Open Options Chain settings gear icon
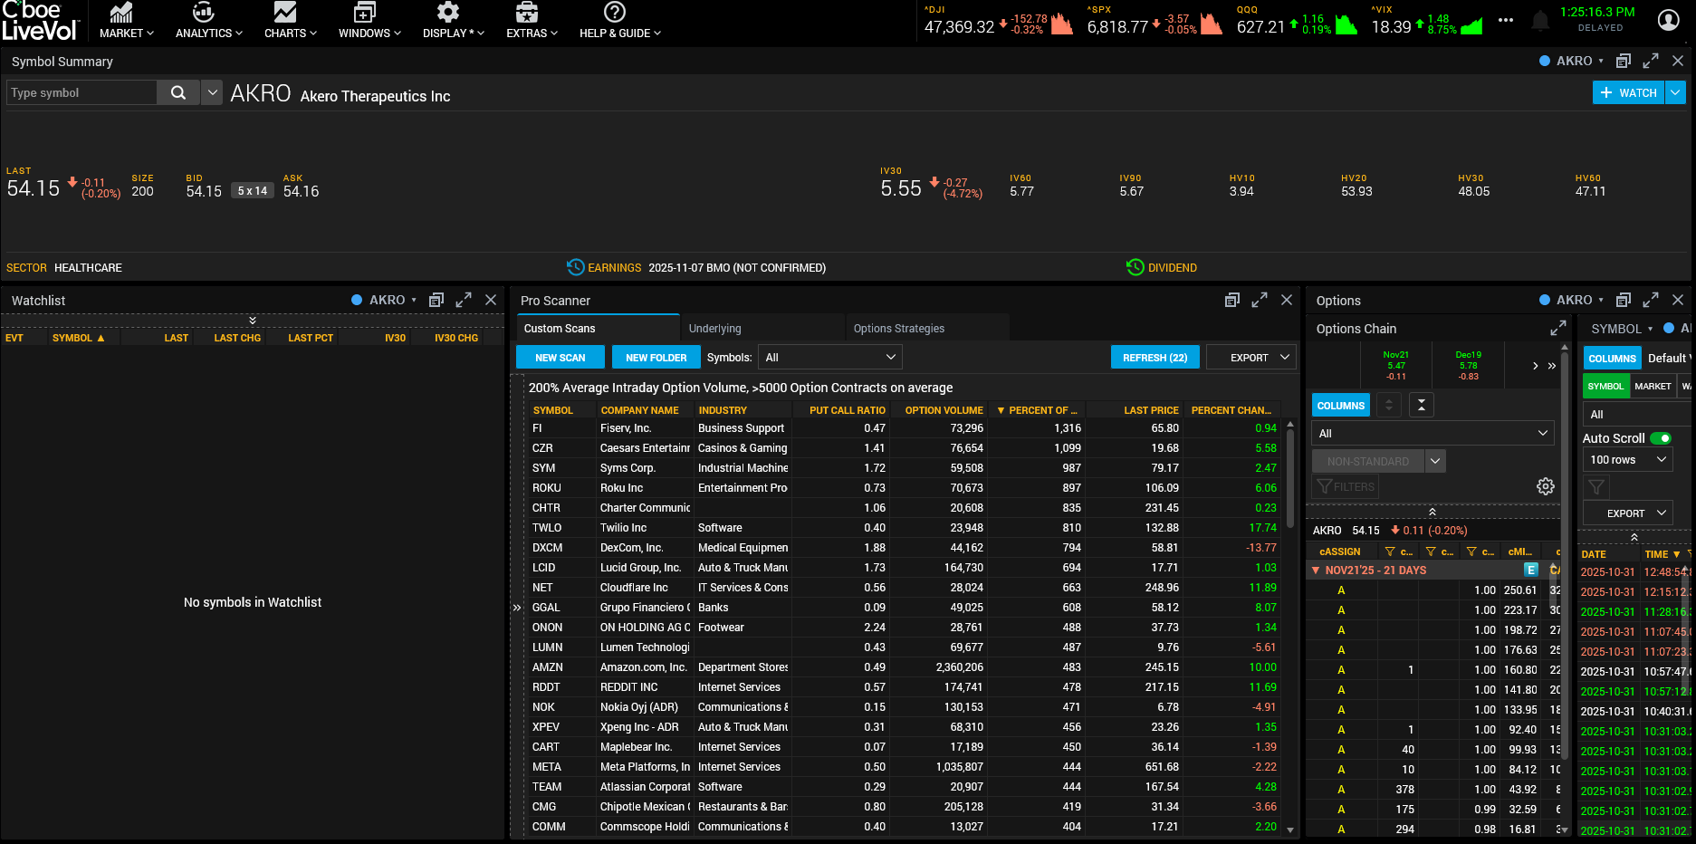This screenshot has width=1696, height=844. coord(1546,486)
